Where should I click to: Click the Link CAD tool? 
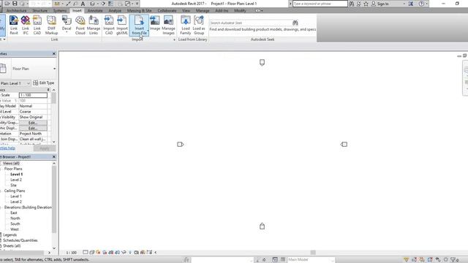[37, 25]
